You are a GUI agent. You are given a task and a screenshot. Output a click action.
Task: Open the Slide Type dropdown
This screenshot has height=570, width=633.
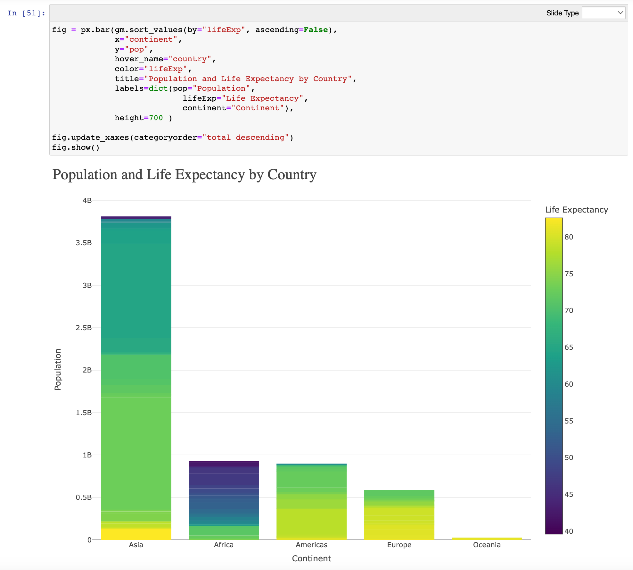603,13
